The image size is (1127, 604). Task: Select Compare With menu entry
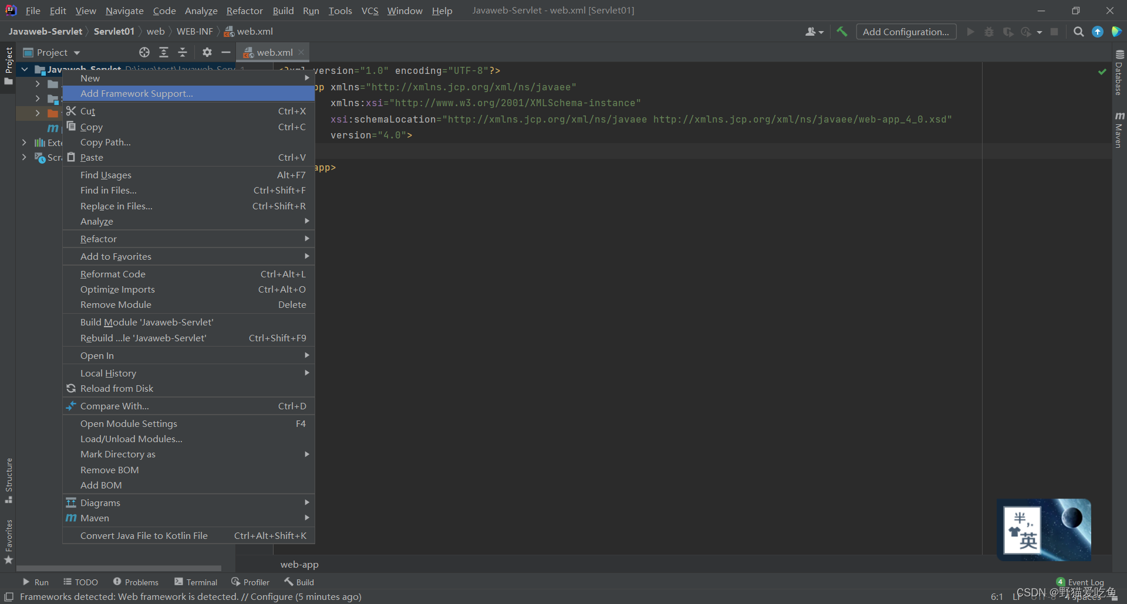click(x=188, y=406)
